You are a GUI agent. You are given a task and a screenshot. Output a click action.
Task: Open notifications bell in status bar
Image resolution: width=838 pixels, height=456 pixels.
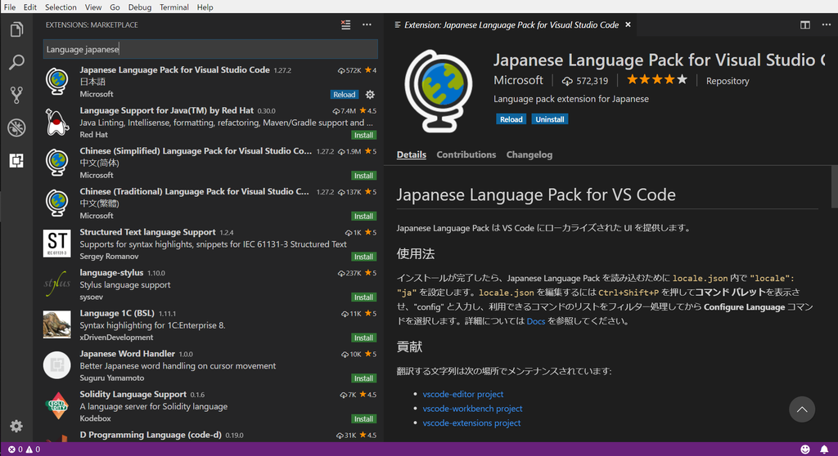click(x=824, y=449)
